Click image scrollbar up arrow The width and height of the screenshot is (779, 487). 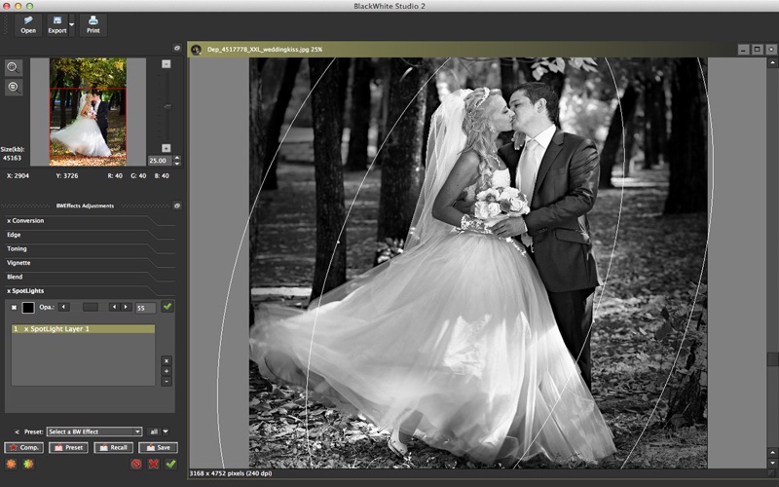point(772,63)
